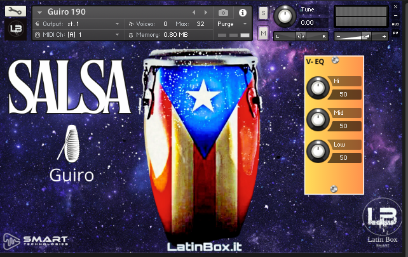Viewport: 408px width, 257px height.
Task: Click the output level meter
Action: pyautogui.click(x=361, y=16)
